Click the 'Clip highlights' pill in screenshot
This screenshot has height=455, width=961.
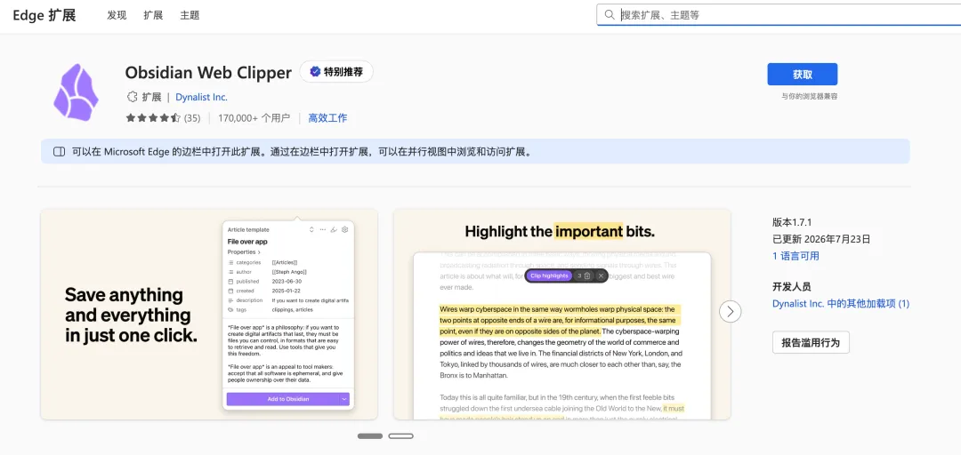click(548, 275)
